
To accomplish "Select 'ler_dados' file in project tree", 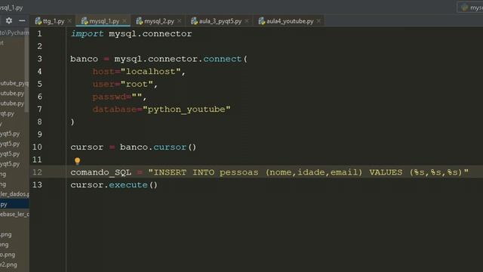I will click(x=14, y=194).
